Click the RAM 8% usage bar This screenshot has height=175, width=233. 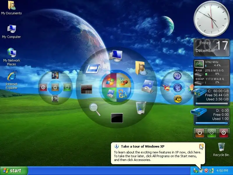(x=216, y=74)
